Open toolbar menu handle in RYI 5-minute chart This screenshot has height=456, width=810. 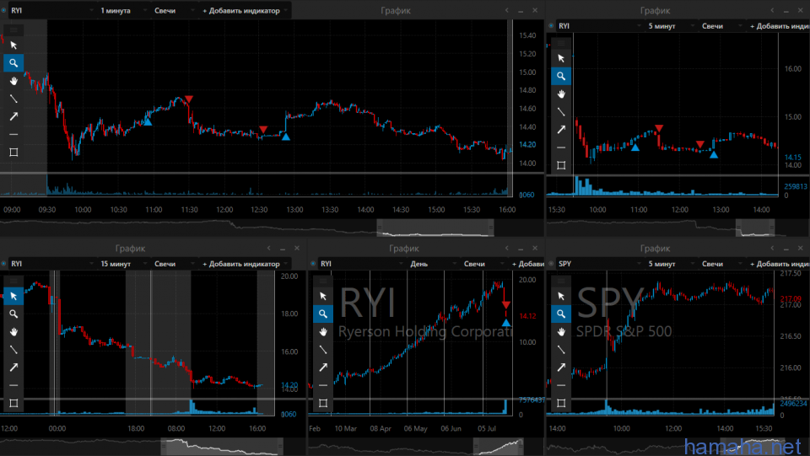pos(561,43)
